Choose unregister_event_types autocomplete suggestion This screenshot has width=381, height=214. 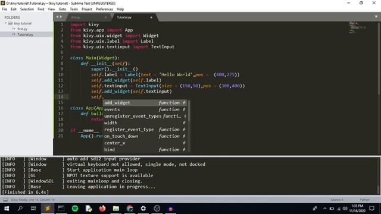[145, 116]
